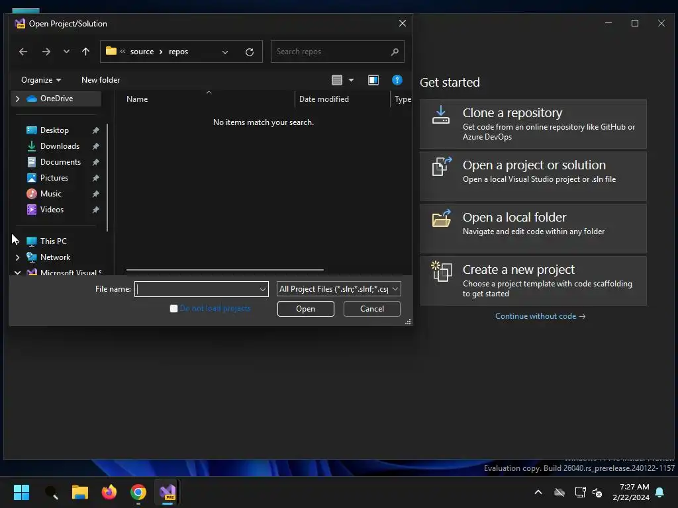
Task: Close the Open Project/Solution dialog
Action: point(402,23)
